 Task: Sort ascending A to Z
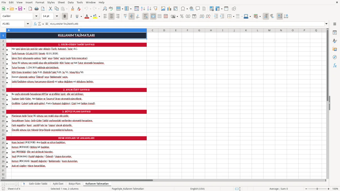pyautogui.click(x=143, y=9)
